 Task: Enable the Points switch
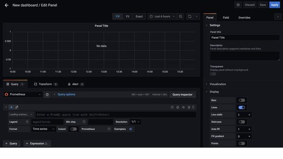point(242,144)
